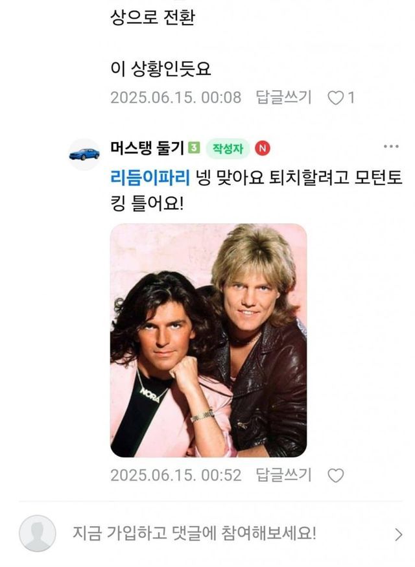Image resolution: width=415 pixels, height=567 pixels.
Task: Click the 지금 가입하고 댓글에 참여해보세요 field
Action: coord(195,533)
